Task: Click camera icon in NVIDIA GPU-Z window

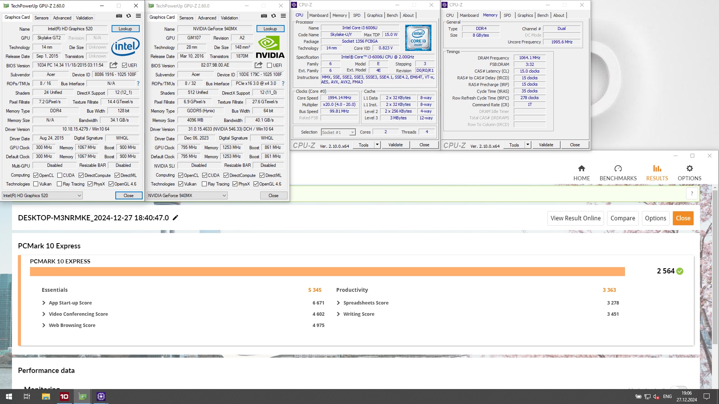Action: (x=264, y=16)
